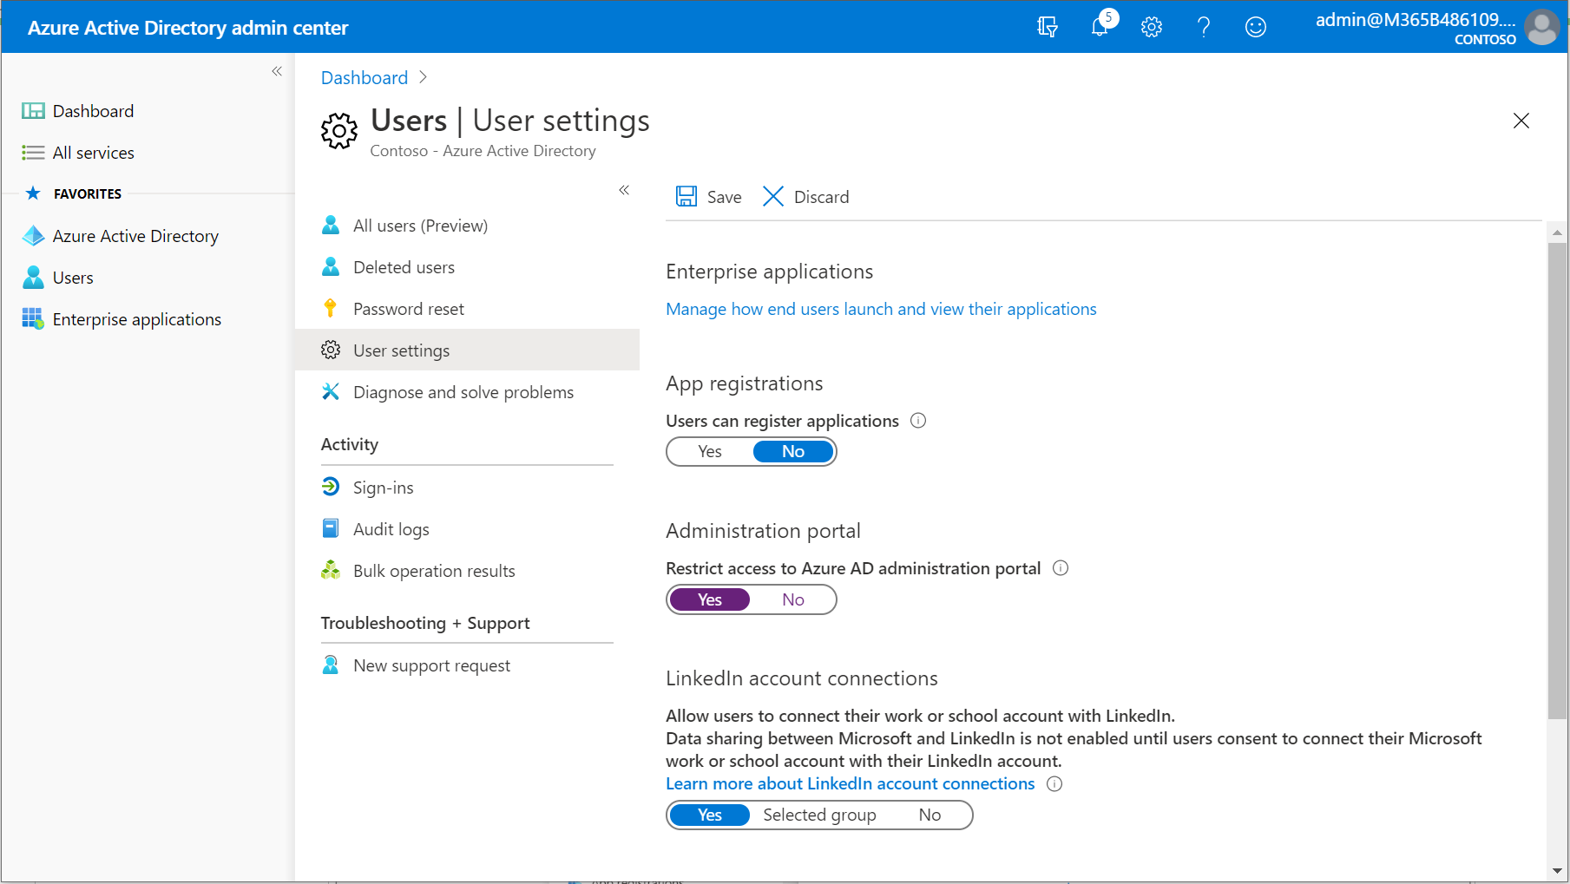Click the vertical scrollbar thumb of settings pane

point(1557,481)
